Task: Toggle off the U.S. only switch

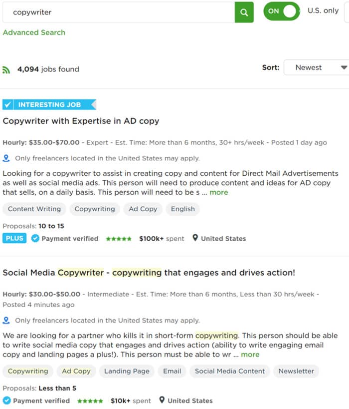Action: [x=282, y=10]
